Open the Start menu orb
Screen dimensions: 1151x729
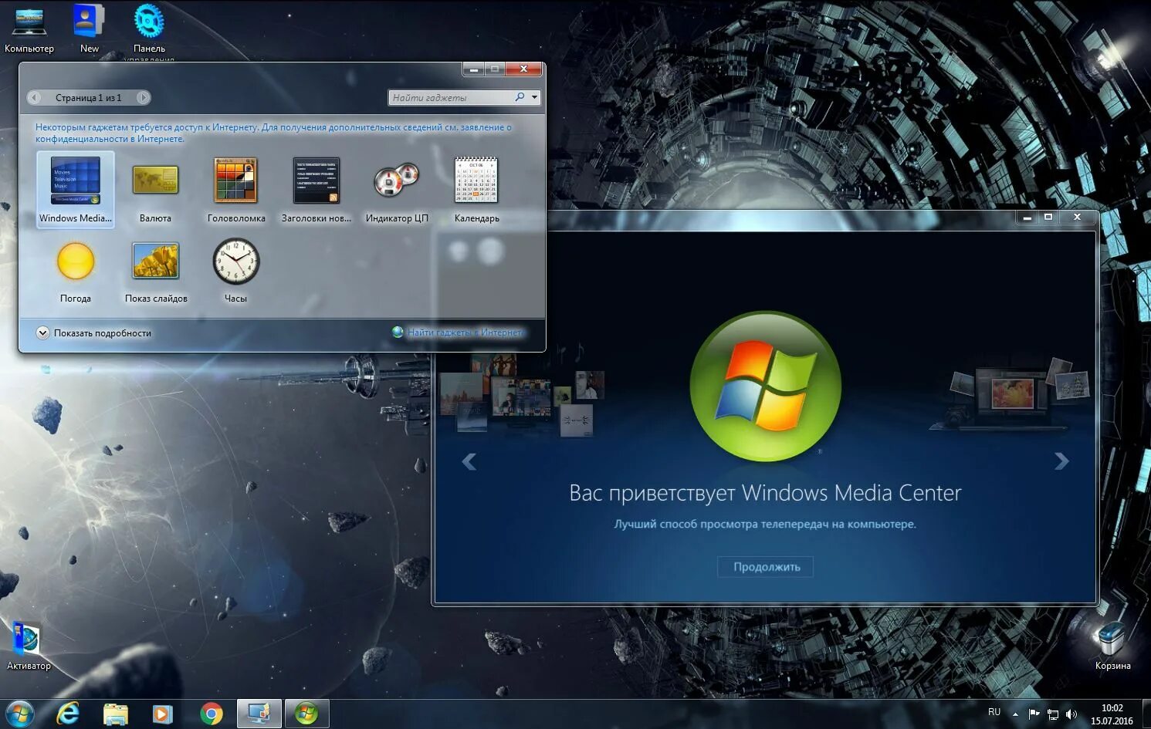point(19,714)
